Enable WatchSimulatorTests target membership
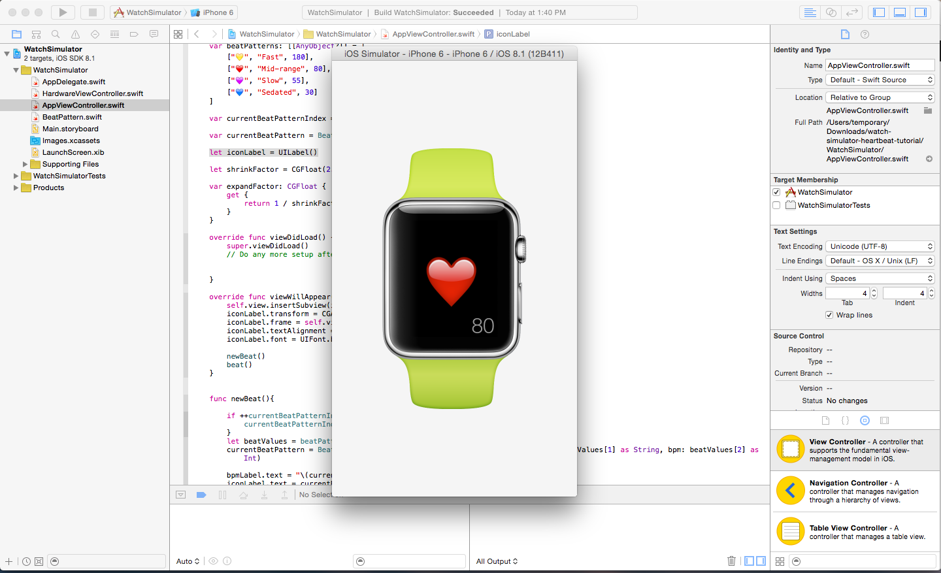 pos(776,205)
